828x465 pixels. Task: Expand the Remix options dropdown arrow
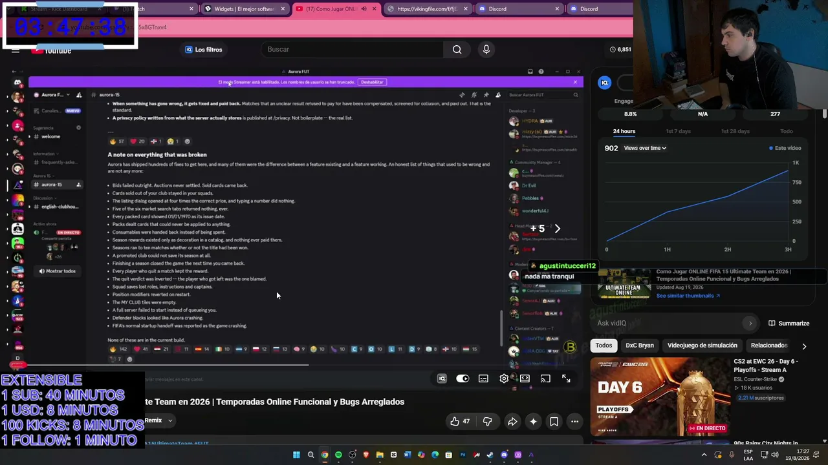coord(170,420)
